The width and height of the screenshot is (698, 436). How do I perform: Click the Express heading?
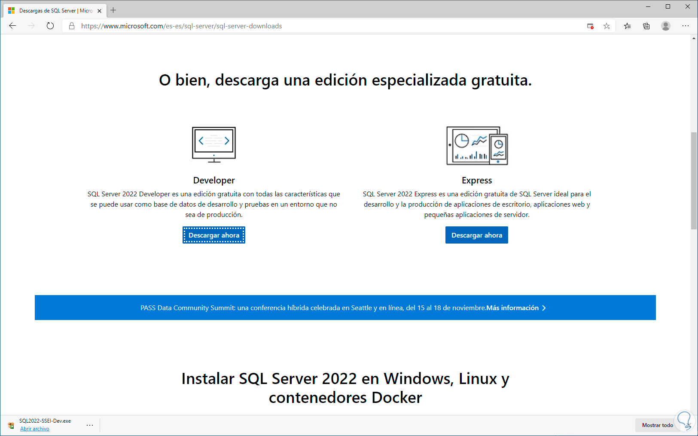(477, 180)
